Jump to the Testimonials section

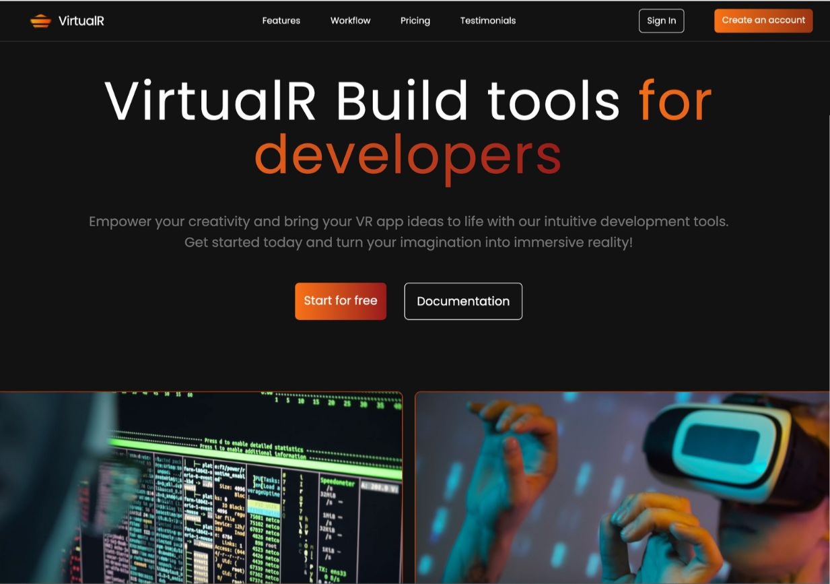pyautogui.click(x=487, y=21)
